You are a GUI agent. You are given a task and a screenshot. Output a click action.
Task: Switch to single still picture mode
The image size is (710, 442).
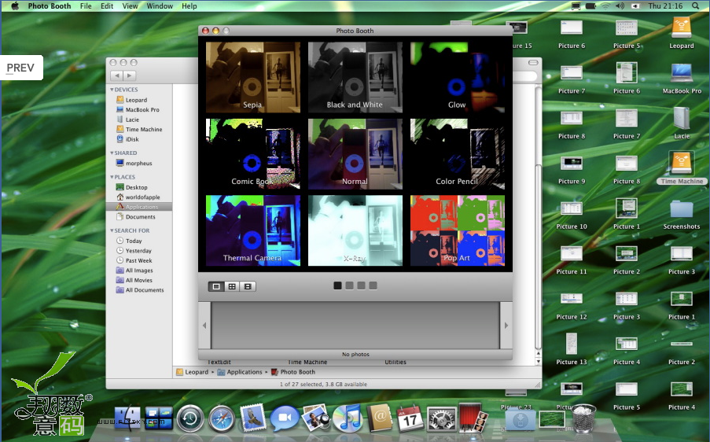[216, 286]
